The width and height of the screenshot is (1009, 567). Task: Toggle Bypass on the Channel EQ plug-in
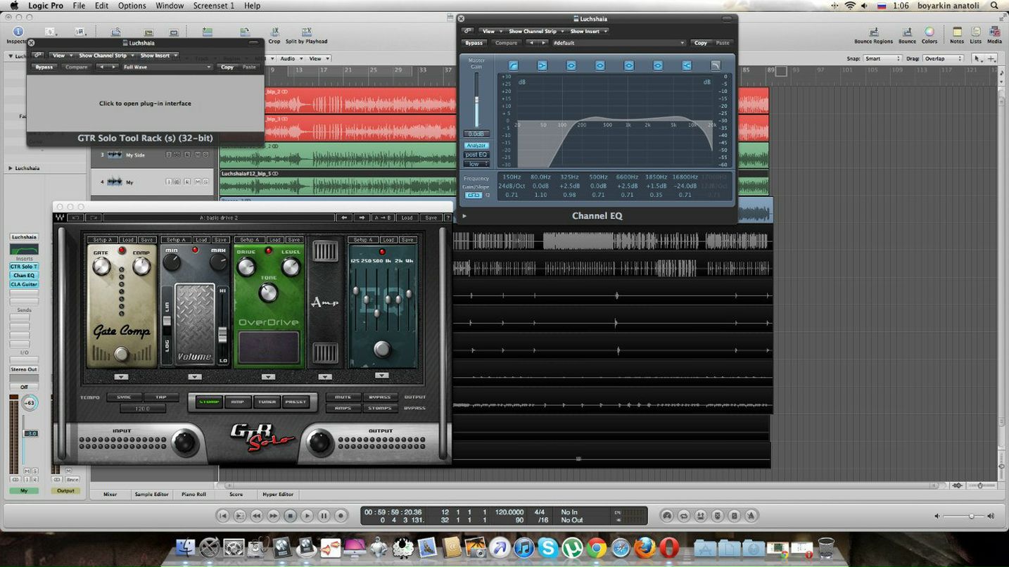tap(474, 43)
